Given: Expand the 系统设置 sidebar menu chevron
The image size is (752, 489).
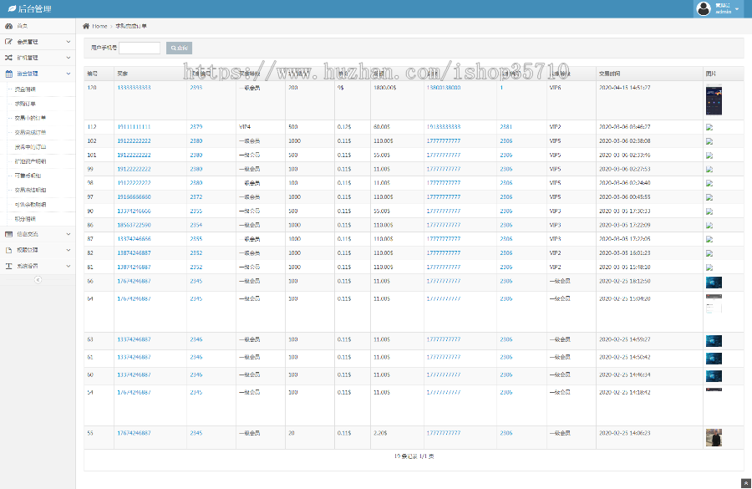Looking at the screenshot, I should (69, 266).
